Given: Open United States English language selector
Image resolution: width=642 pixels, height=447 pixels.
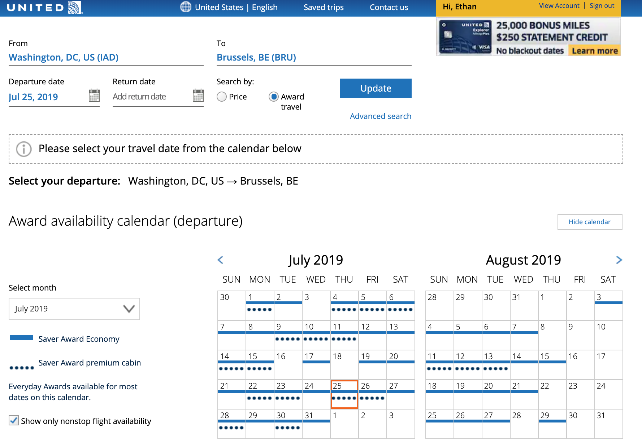Looking at the screenshot, I should click(x=236, y=7).
